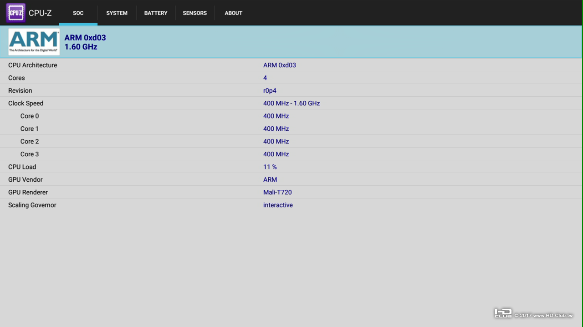The image size is (583, 327).
Task: Click the GPU Vendor value ARM
Action: [270, 179]
